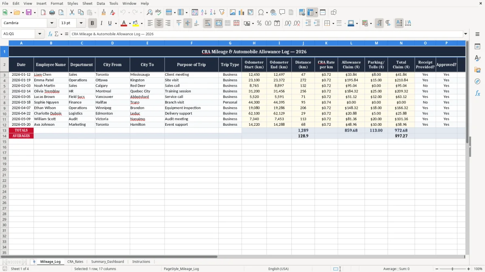Open the Sheet menu
The image size is (485, 272).
click(x=87, y=3)
